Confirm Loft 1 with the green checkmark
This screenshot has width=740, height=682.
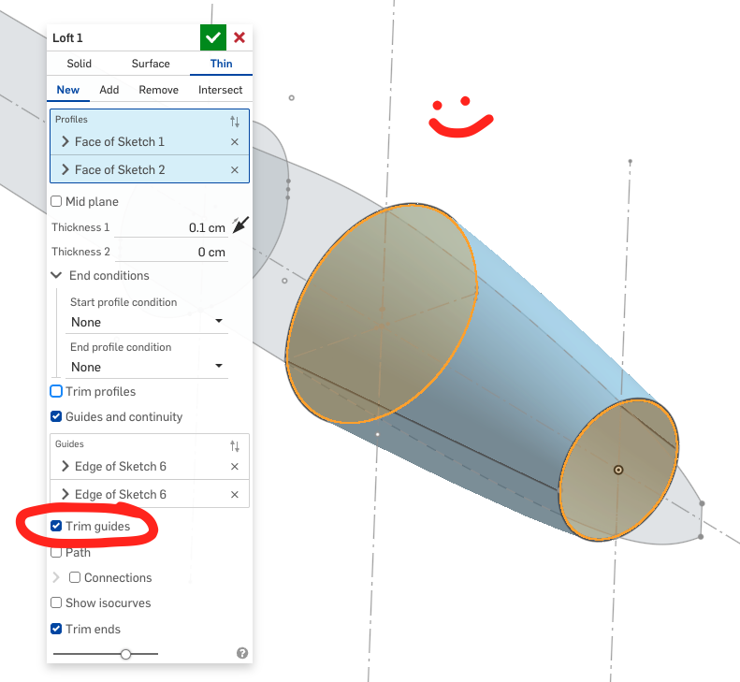213,37
